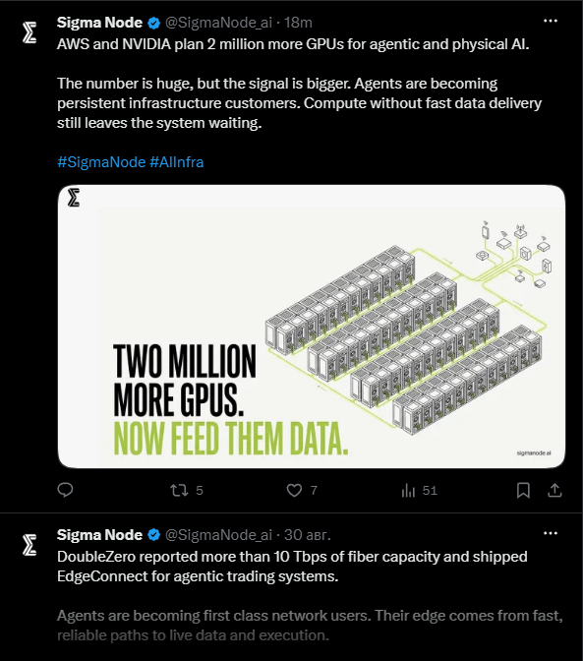This screenshot has height=661, width=583.
Task: Open the Two Million More GPUs image
Action: (x=312, y=327)
